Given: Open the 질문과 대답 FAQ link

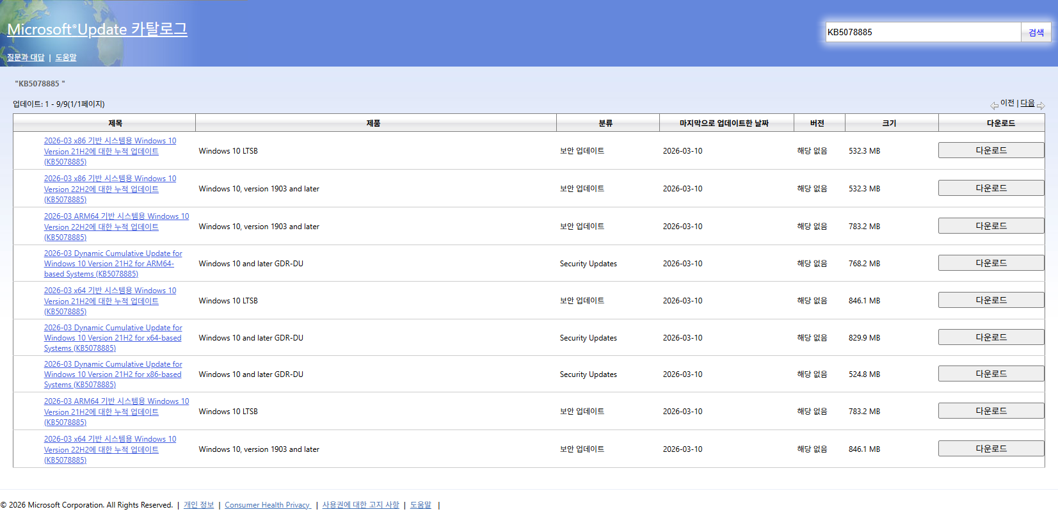Looking at the screenshot, I should [x=26, y=58].
